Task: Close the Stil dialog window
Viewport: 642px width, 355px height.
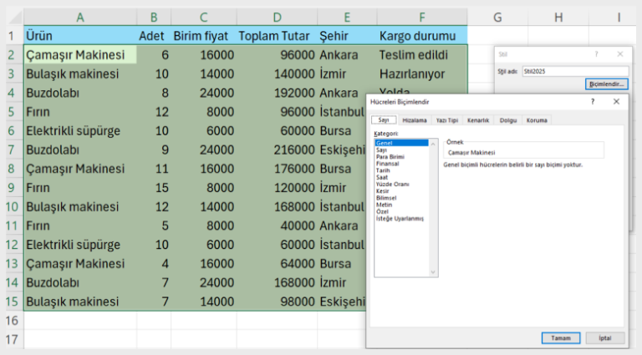Action: click(620, 54)
